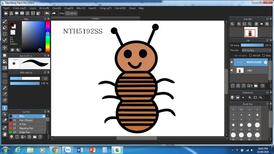Enable the Xén bớt checkbox
The image size is (274, 154).
(x=250, y=56)
